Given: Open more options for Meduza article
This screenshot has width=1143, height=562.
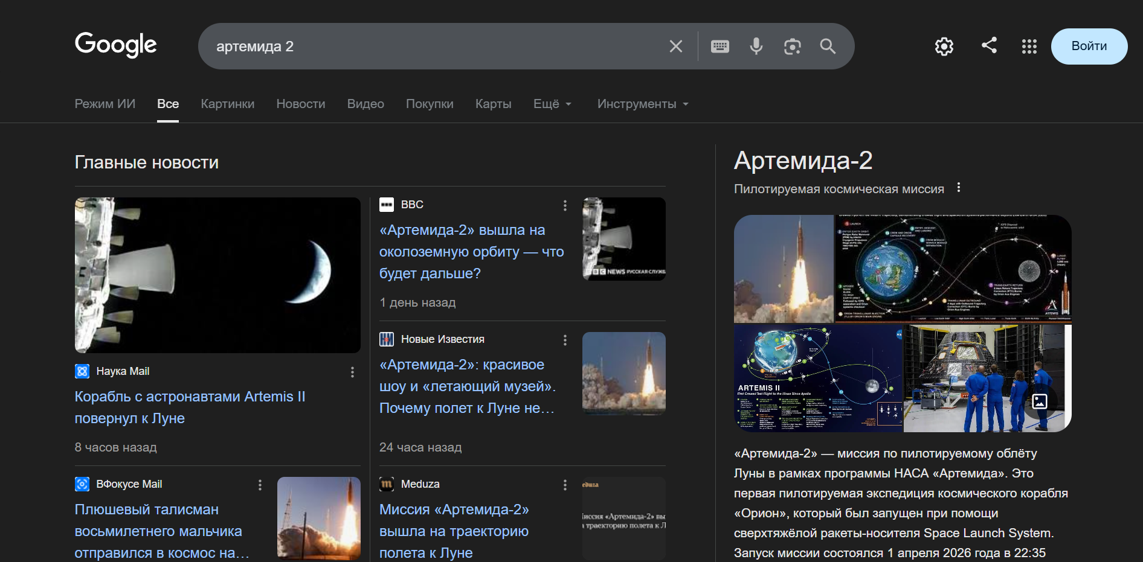Looking at the screenshot, I should pos(565,485).
